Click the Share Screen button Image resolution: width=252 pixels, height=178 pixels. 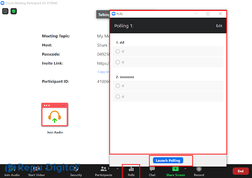click(x=175, y=171)
